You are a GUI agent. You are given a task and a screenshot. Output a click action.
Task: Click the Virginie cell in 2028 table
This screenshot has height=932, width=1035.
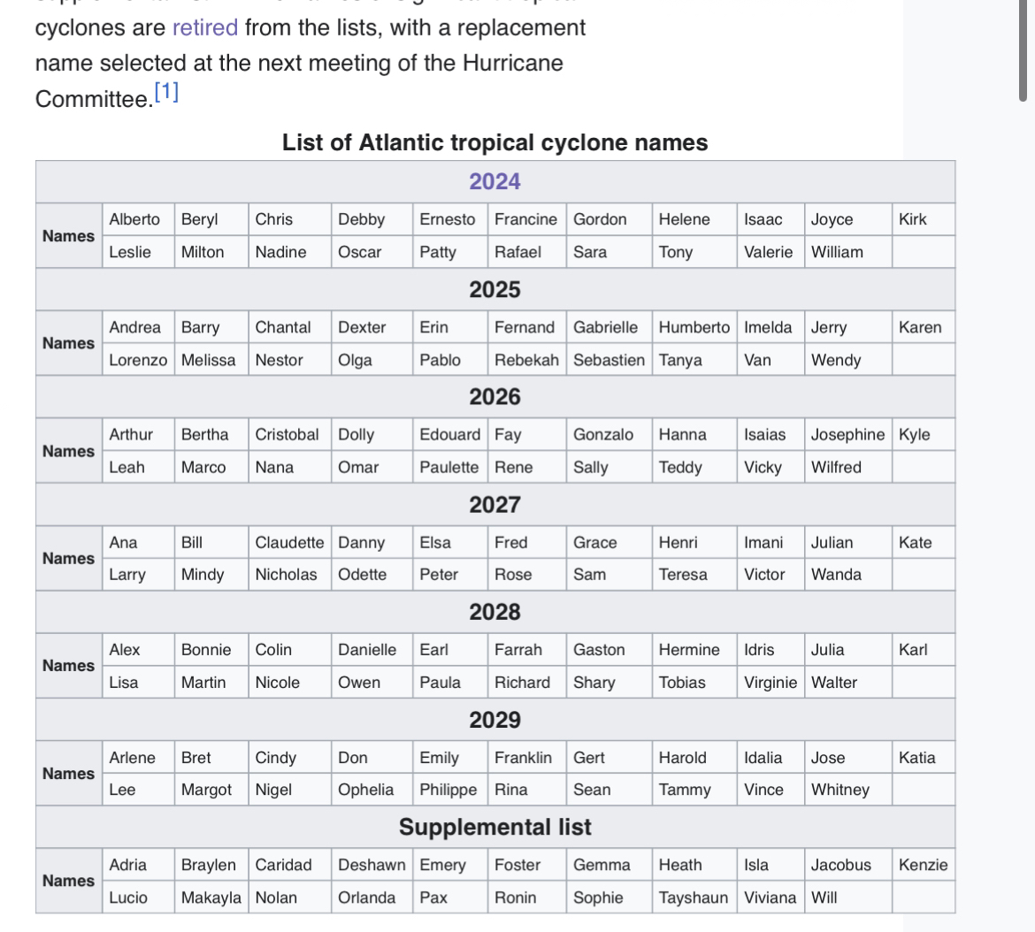pyautogui.click(x=770, y=683)
